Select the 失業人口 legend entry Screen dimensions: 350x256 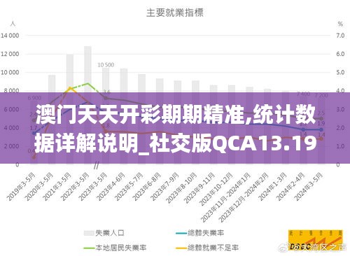click(104, 233)
